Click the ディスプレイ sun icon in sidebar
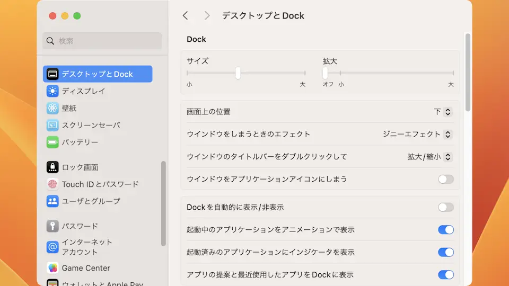 52,91
